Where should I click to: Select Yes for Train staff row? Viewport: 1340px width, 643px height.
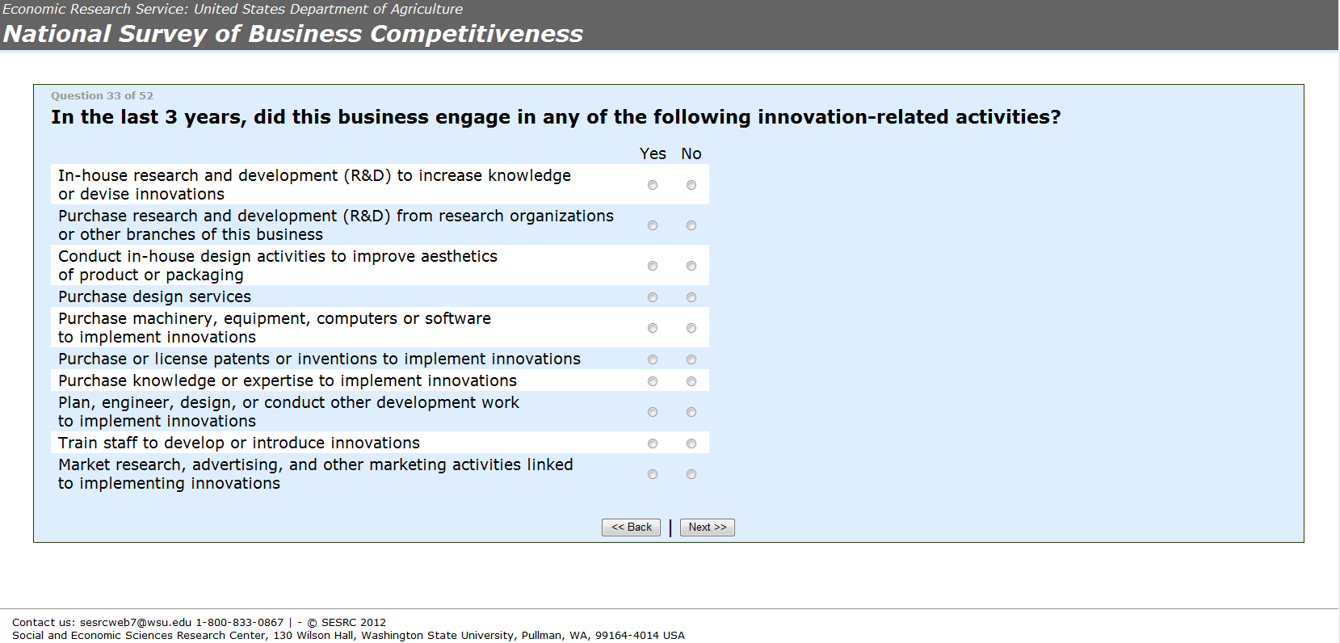(x=653, y=443)
